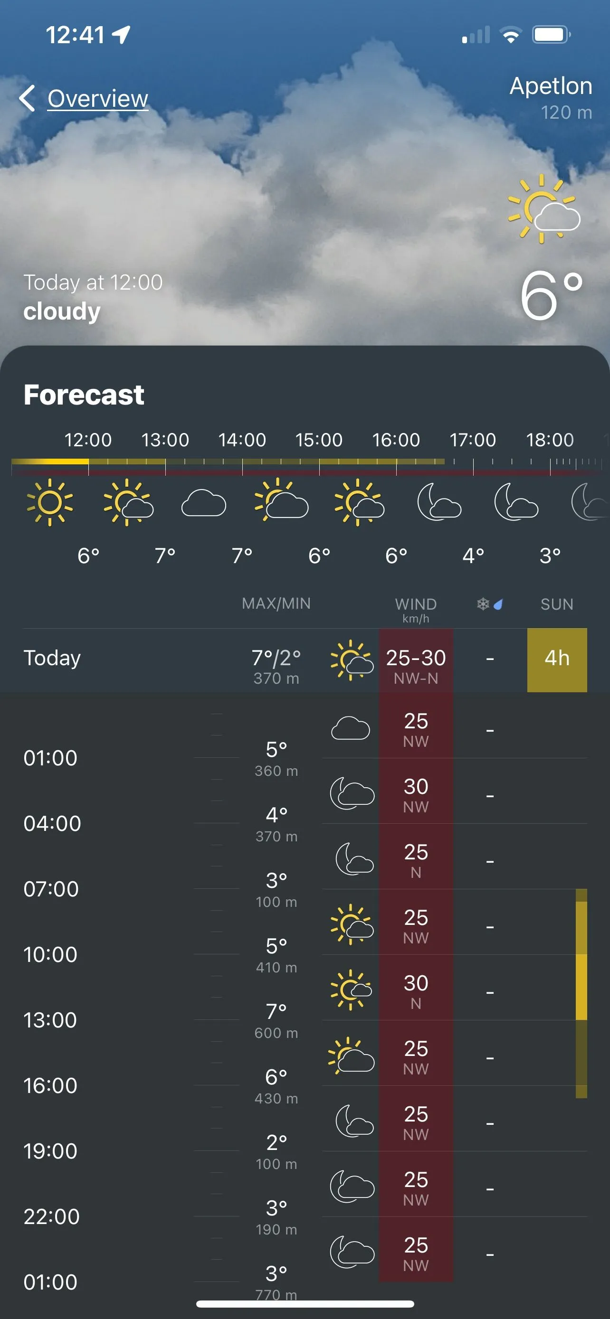This screenshot has width=610, height=1319.
Task: Select the 18:00 hour label
Action: tap(550, 440)
